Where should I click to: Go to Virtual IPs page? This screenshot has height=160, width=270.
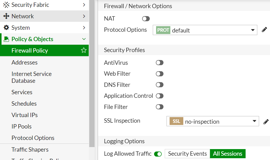25,115
